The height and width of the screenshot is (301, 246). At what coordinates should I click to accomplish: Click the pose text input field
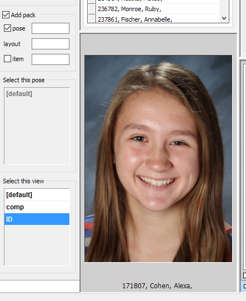point(51,28)
